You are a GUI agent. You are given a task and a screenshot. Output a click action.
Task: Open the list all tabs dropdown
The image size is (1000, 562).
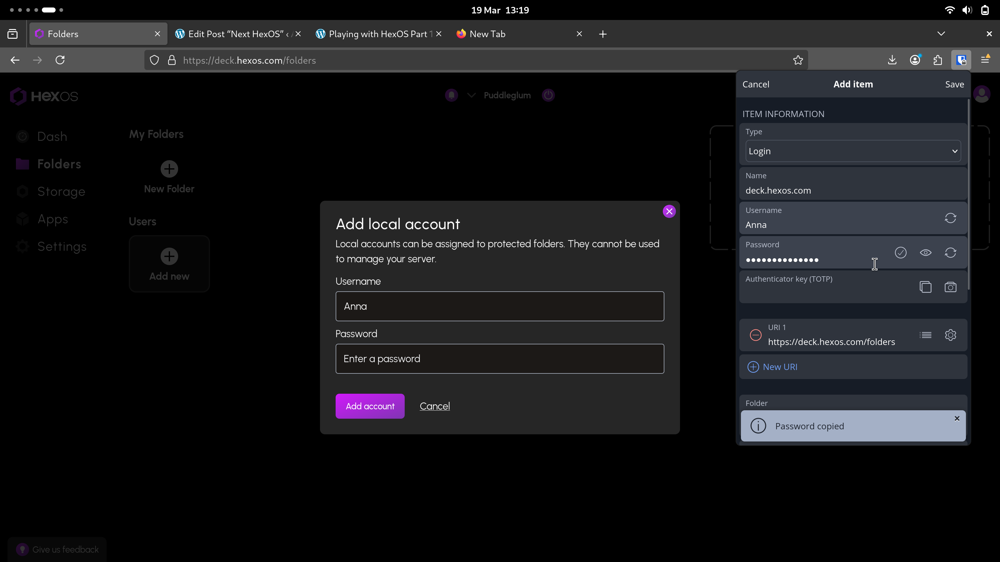941,34
